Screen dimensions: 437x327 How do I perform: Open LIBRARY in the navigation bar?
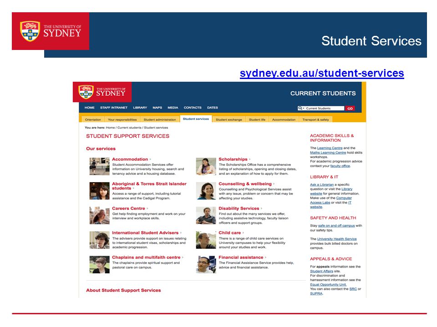140,108
